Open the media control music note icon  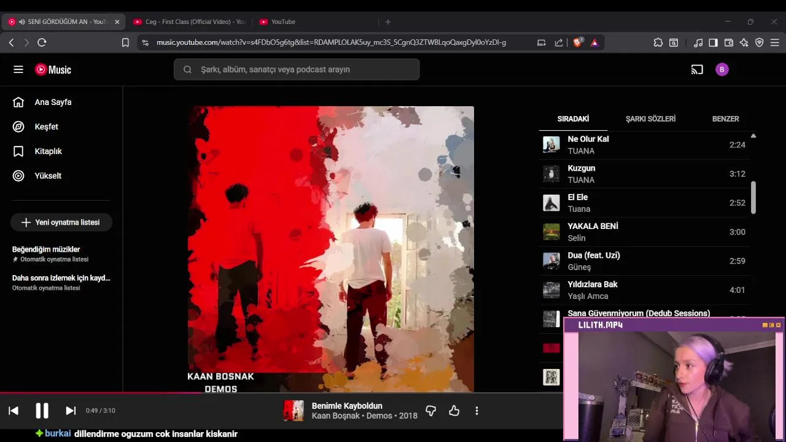coord(698,42)
